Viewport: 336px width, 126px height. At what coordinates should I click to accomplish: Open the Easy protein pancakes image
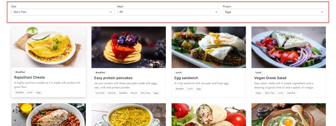tap(129, 47)
